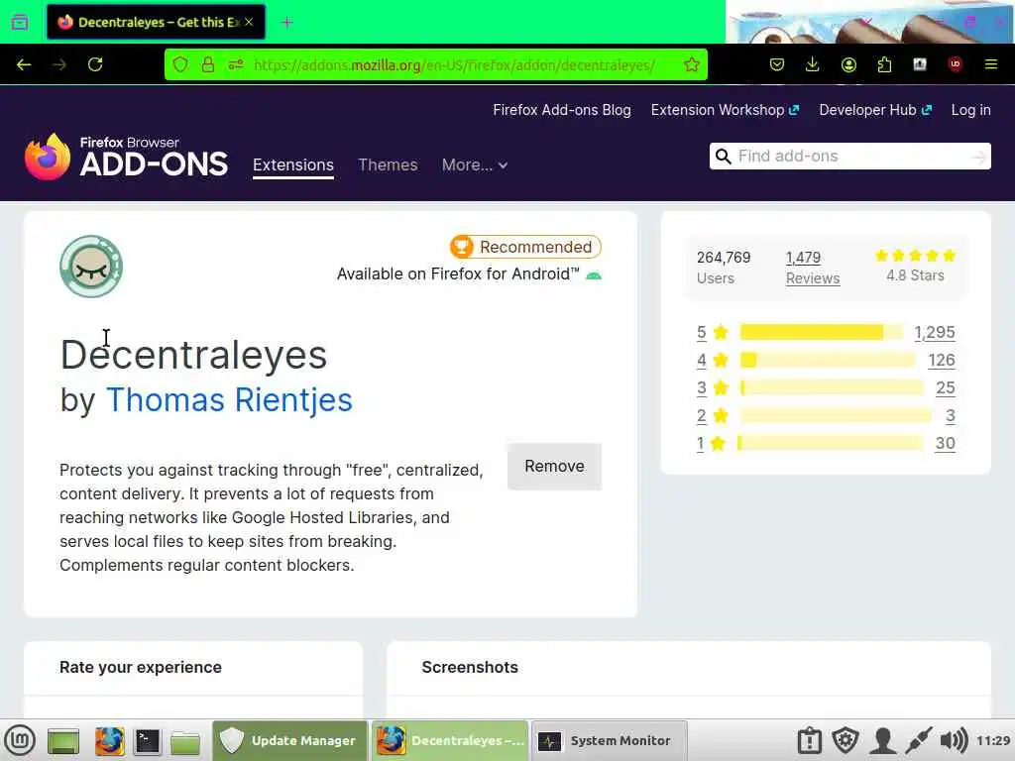Open the 30 one-star reviews count

tap(945, 443)
